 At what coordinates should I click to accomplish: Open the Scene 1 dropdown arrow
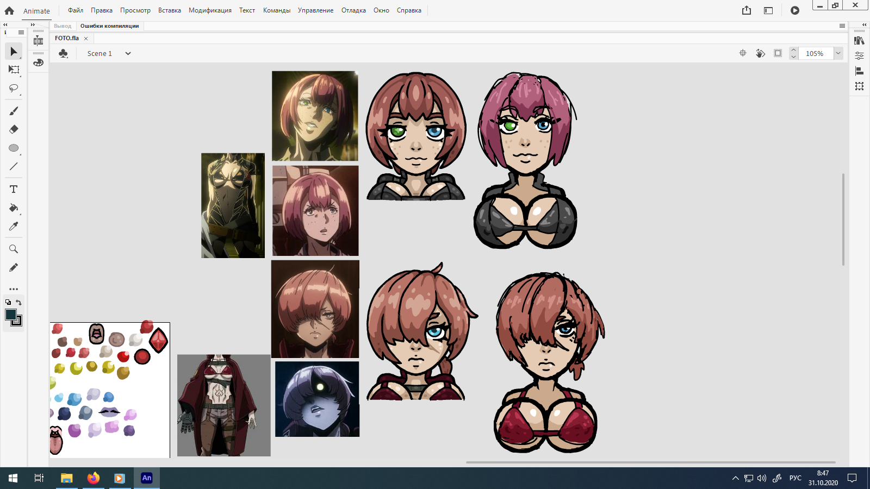click(x=128, y=53)
